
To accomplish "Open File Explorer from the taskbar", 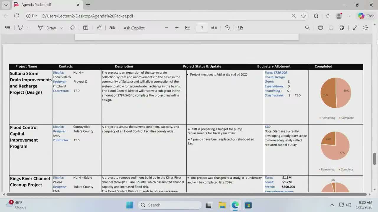I will click(x=222, y=205).
